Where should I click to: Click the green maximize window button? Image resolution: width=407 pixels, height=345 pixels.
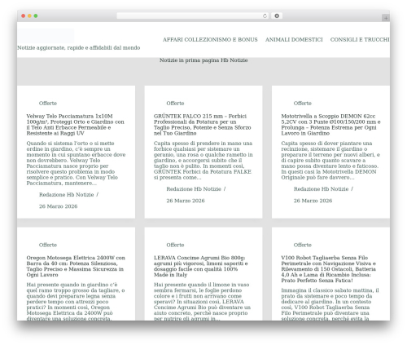pos(36,15)
